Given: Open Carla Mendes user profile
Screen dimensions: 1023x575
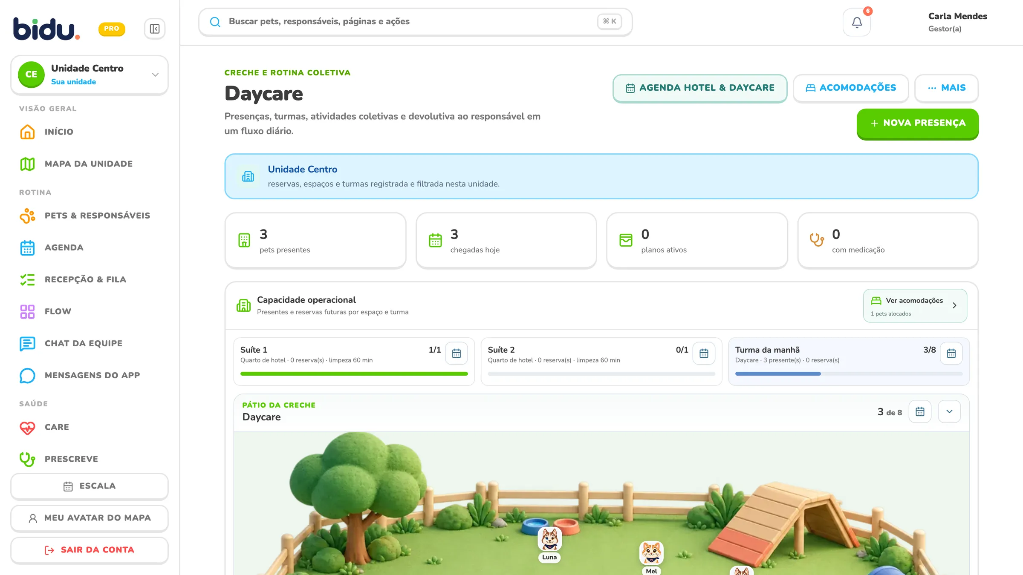Looking at the screenshot, I should pyautogui.click(x=957, y=22).
